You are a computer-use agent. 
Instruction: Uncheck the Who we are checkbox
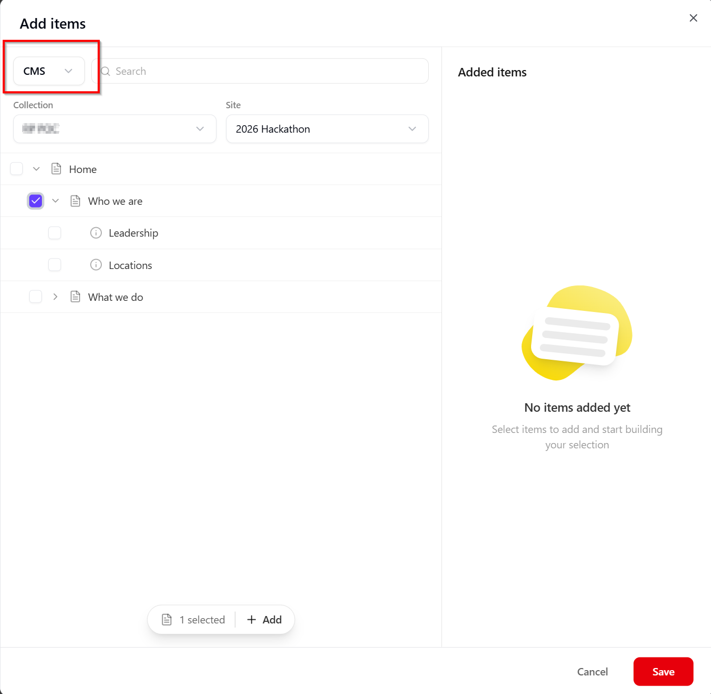[x=36, y=201]
